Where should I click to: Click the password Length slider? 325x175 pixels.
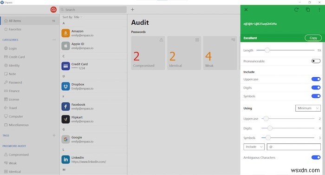[285, 50]
